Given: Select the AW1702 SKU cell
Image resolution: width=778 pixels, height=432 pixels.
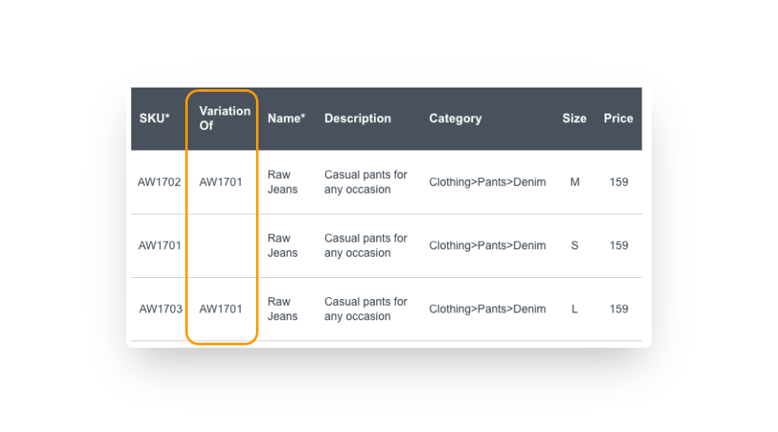Looking at the screenshot, I should point(159,182).
